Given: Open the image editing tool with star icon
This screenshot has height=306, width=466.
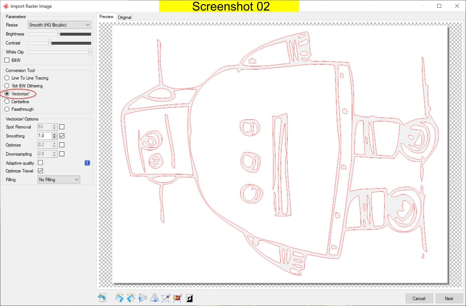Looking at the screenshot, I should pos(177,298).
